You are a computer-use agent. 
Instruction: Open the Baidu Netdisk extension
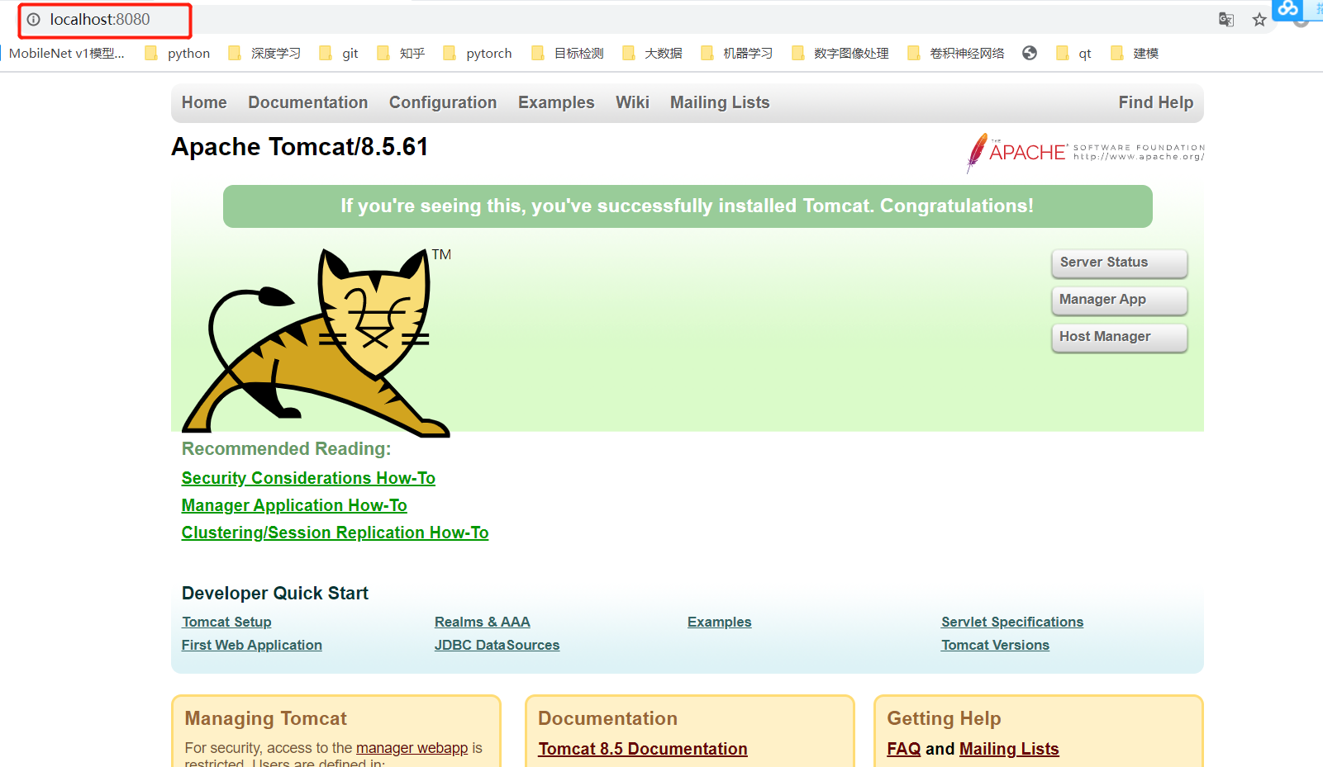point(1287,11)
